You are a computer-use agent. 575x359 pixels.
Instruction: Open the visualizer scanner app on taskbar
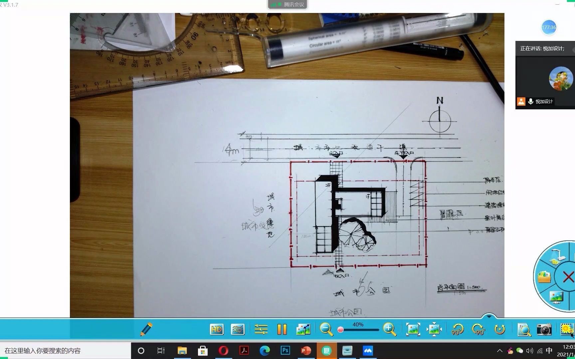(x=347, y=351)
